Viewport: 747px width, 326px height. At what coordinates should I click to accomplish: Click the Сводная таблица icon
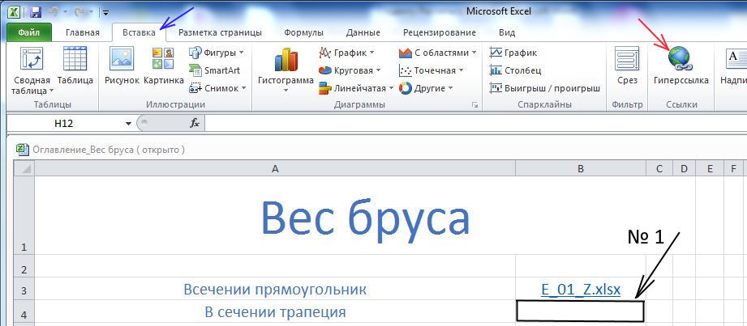pyautogui.click(x=31, y=60)
